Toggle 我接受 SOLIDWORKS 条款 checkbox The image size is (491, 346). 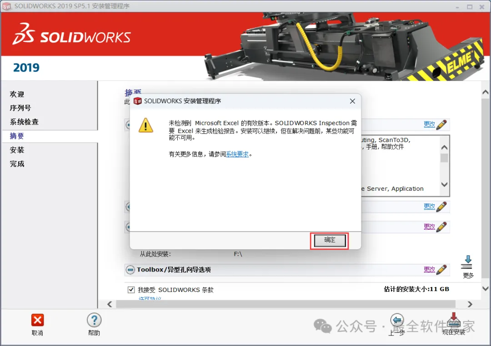(131, 290)
